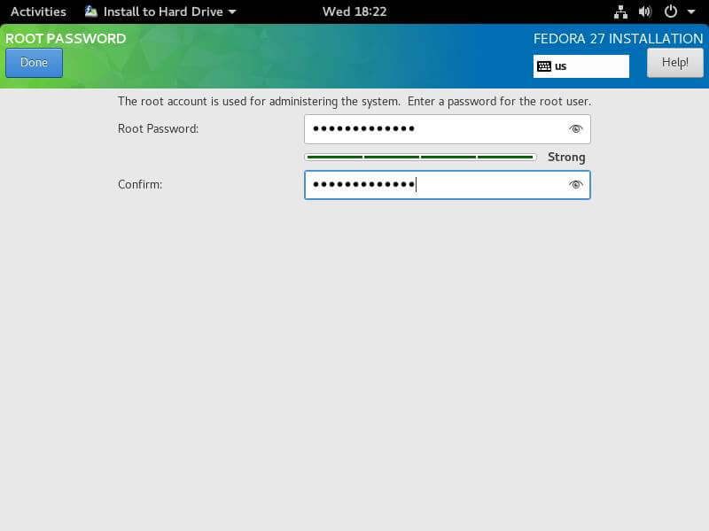Click the root account description text
Image resolution: width=709 pixels, height=531 pixels.
tap(354, 101)
